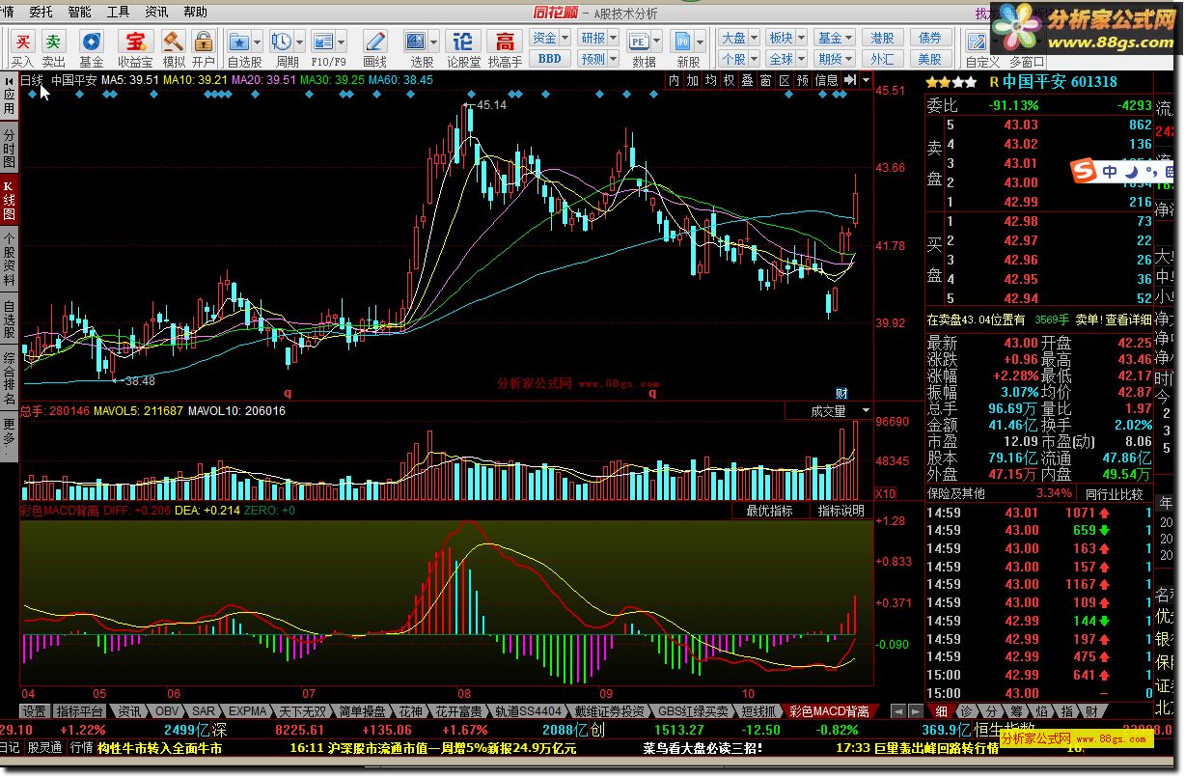Click the 指标说明 button
Screen dimensions: 1185x778
point(841,511)
